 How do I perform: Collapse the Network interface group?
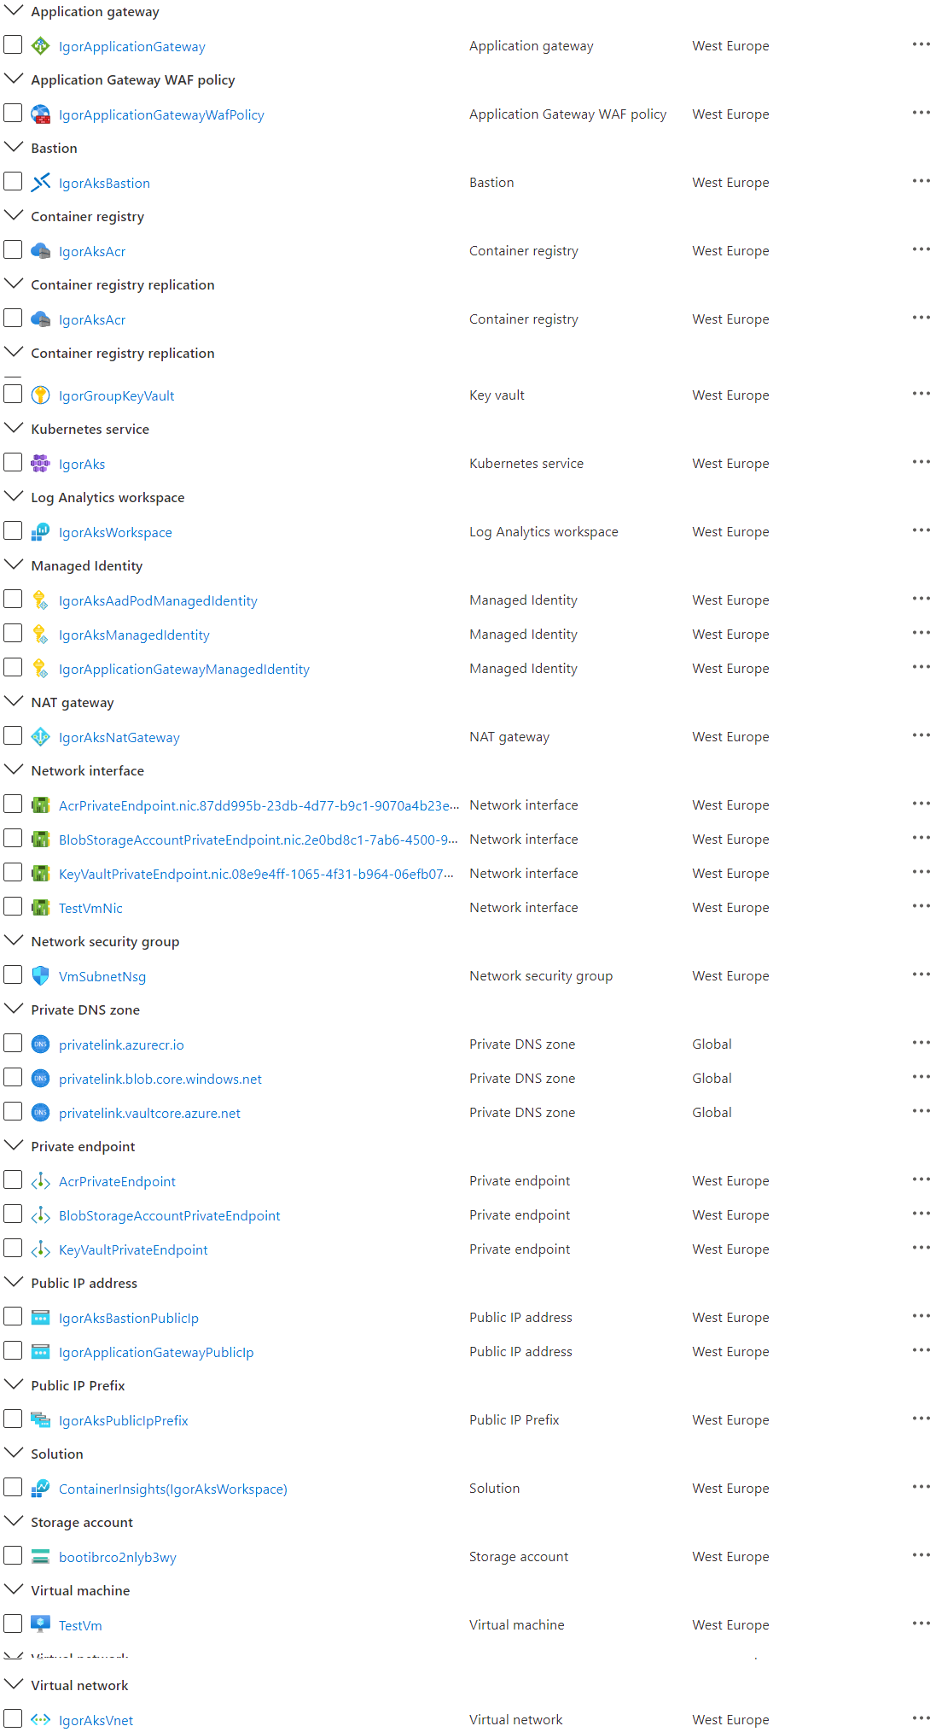click(14, 769)
